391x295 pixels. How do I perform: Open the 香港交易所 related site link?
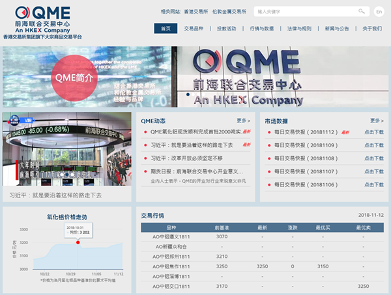(197, 12)
